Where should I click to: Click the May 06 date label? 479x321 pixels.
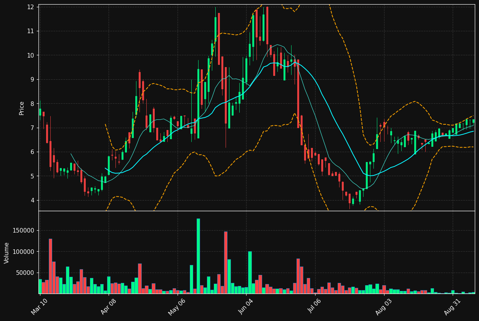[177, 307]
